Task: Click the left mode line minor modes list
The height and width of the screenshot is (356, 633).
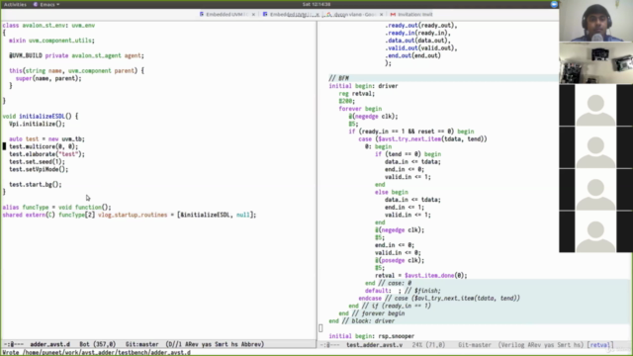Action: pyautogui.click(x=215, y=344)
